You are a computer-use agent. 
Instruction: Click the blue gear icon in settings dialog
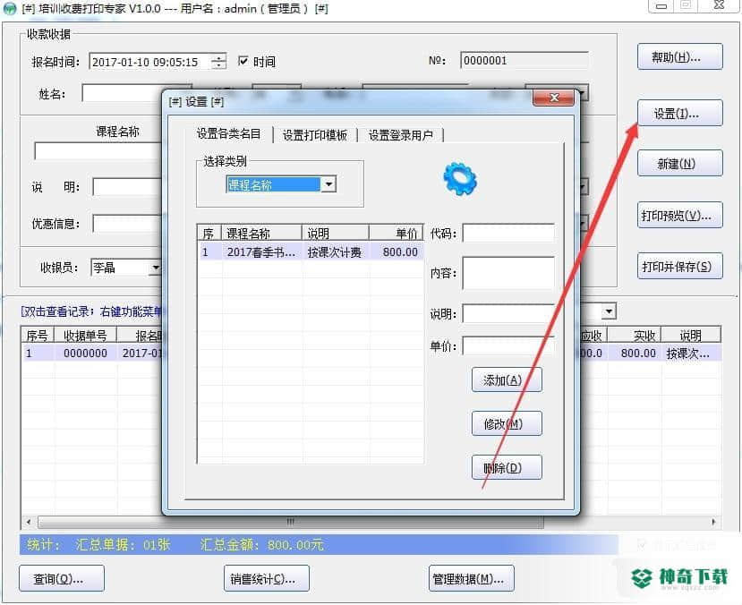[460, 179]
